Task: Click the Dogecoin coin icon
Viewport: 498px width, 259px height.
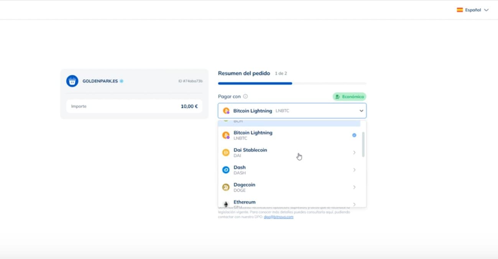Action: [x=226, y=187]
